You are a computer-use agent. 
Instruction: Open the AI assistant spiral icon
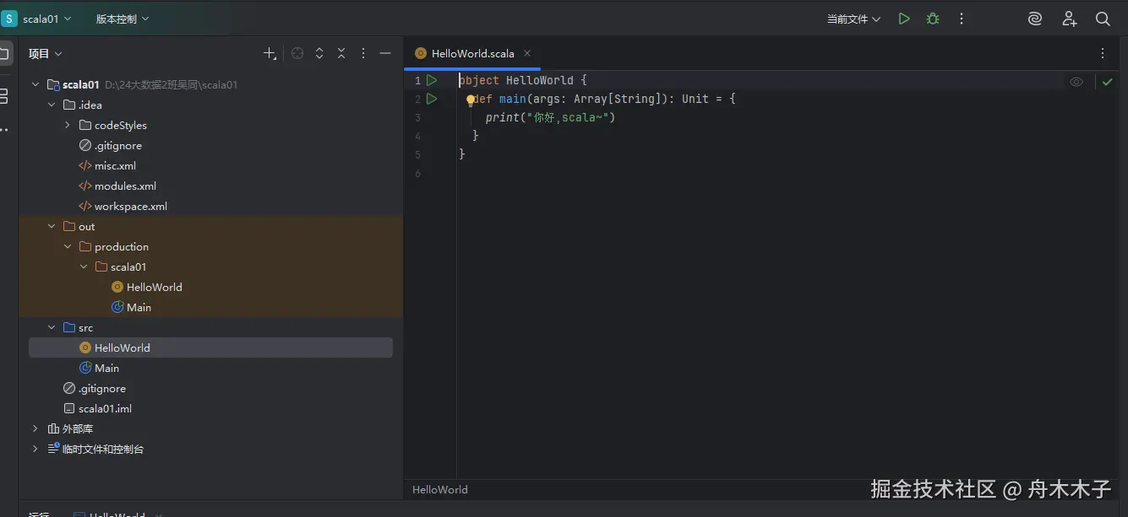click(1035, 19)
